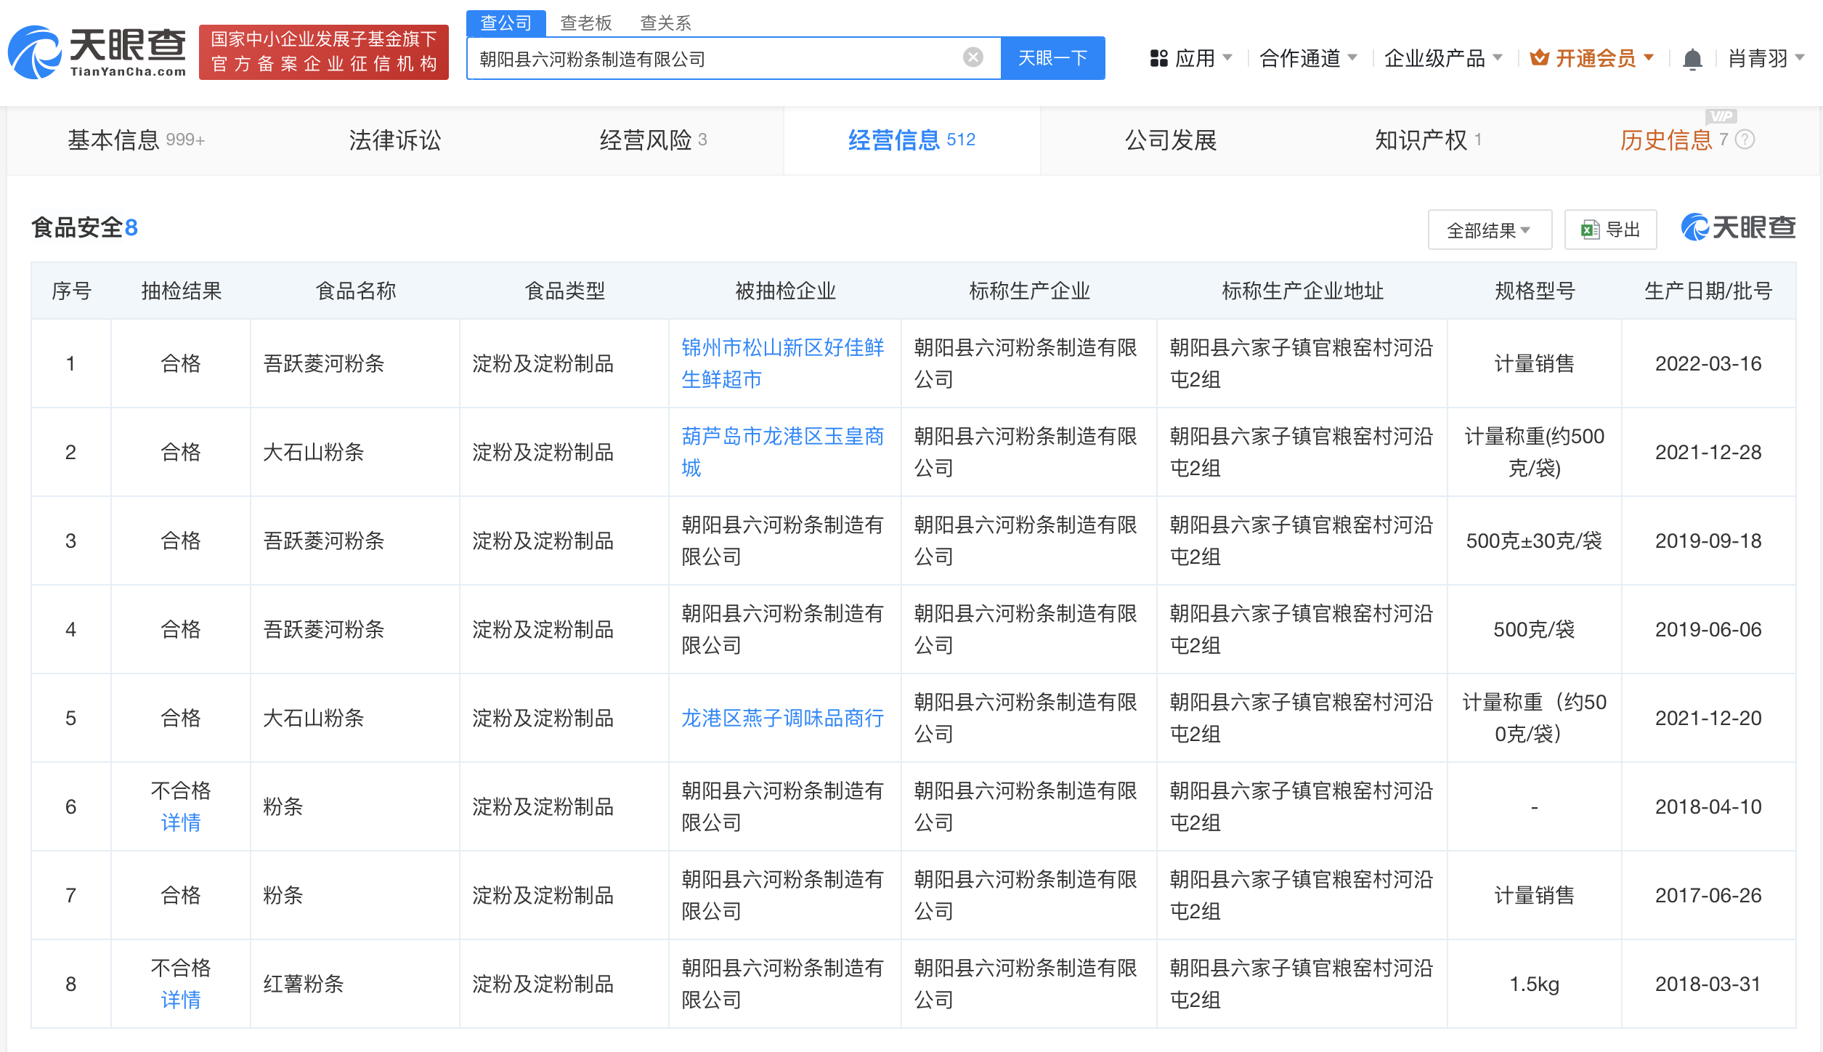The height and width of the screenshot is (1052, 1823).
Task: Clear the search box with the X icon
Action: click(973, 57)
